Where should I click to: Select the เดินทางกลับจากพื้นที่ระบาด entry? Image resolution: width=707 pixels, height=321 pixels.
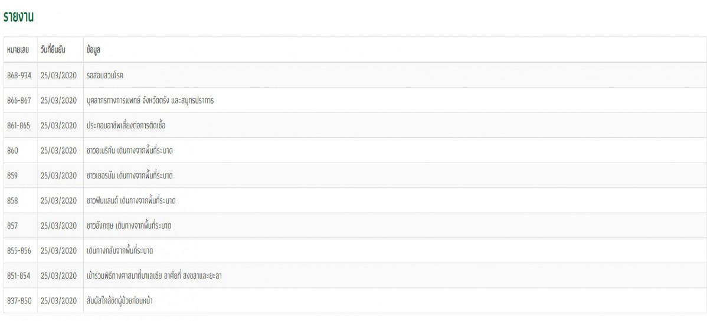pyautogui.click(x=119, y=251)
